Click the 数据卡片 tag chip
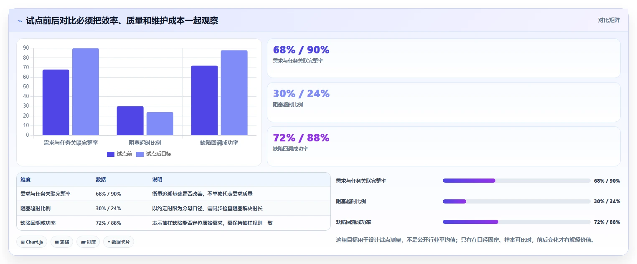Image resolution: width=637 pixels, height=264 pixels. click(119, 242)
